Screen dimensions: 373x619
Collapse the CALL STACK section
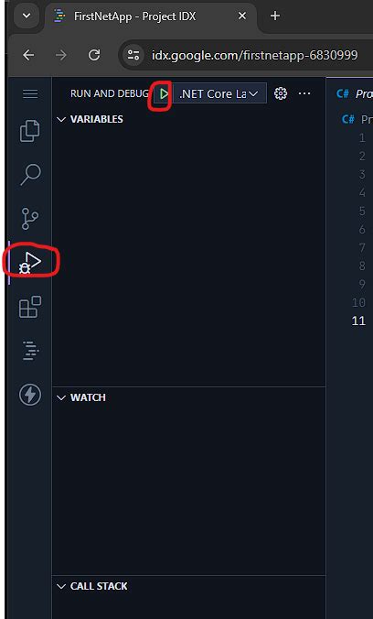click(92, 586)
